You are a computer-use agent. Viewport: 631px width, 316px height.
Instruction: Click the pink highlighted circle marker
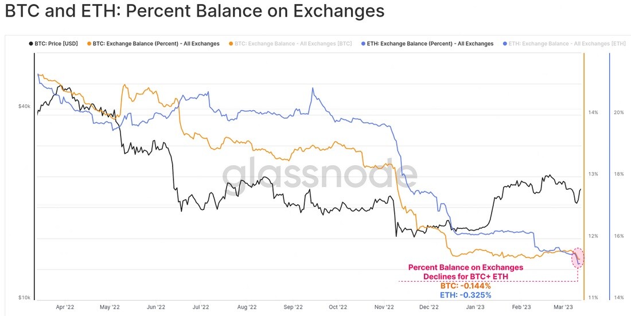click(578, 258)
